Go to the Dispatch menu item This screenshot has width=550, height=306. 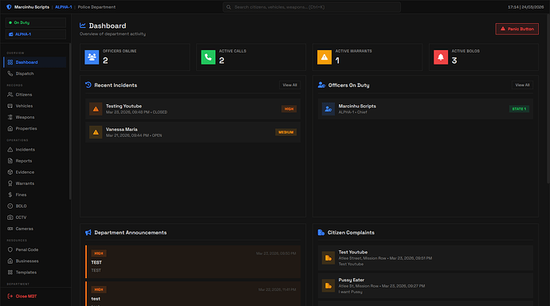click(35, 73)
